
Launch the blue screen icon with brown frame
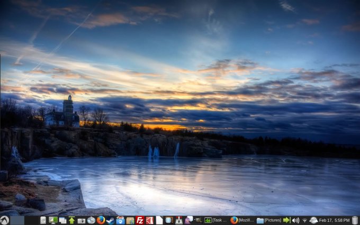click(x=169, y=220)
